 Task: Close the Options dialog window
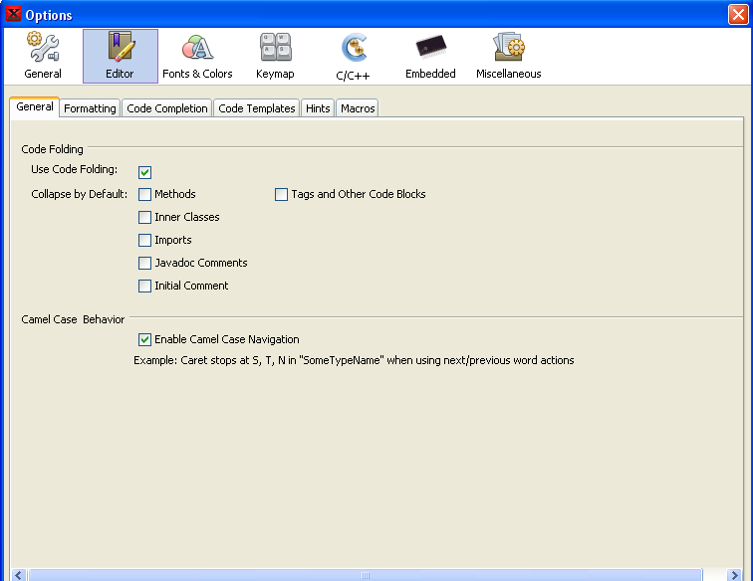point(737,14)
